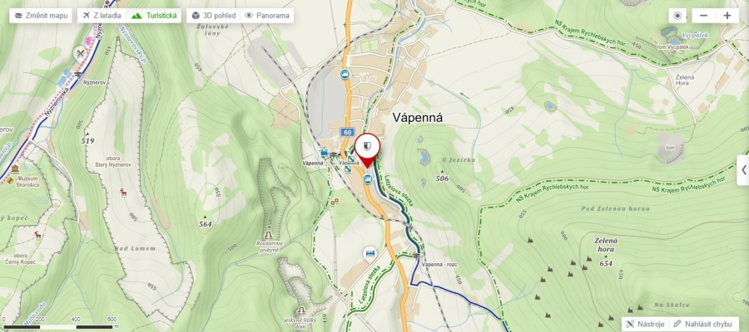The height and width of the screenshot is (332, 749).
Task: Switch to Z letadla aerial view
Action: coord(102,16)
